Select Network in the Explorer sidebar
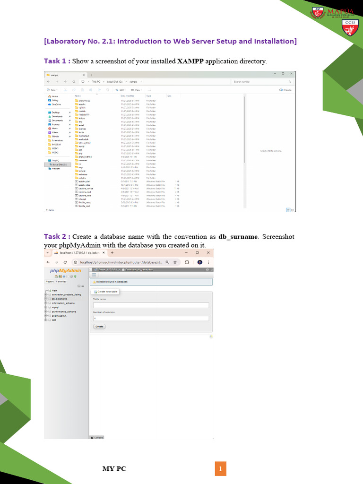 pyautogui.click(x=54, y=169)
